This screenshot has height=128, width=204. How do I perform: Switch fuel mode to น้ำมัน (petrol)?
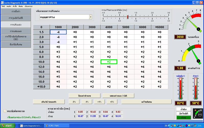[184, 109]
